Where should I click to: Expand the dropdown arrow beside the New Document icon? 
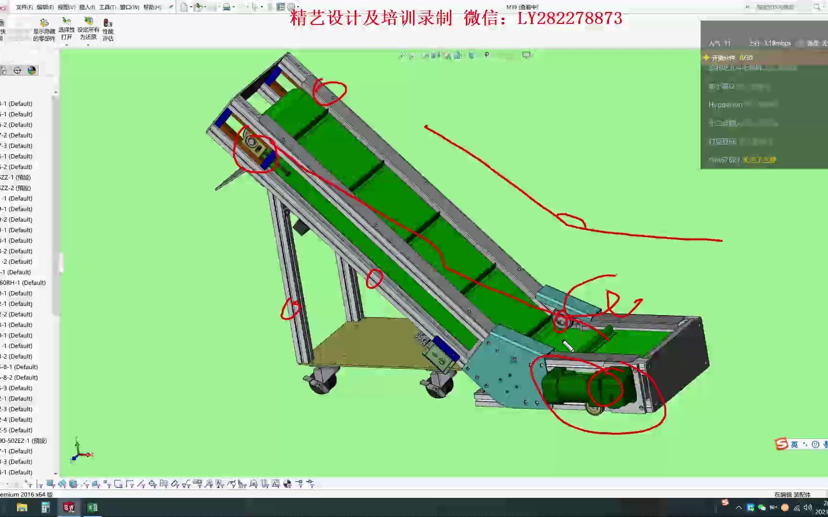(x=191, y=7)
